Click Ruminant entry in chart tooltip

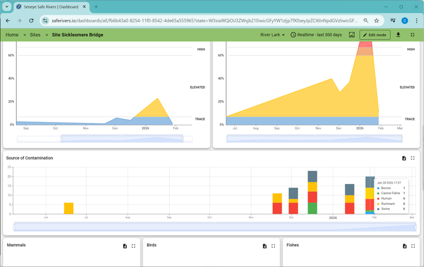[x=391, y=204]
